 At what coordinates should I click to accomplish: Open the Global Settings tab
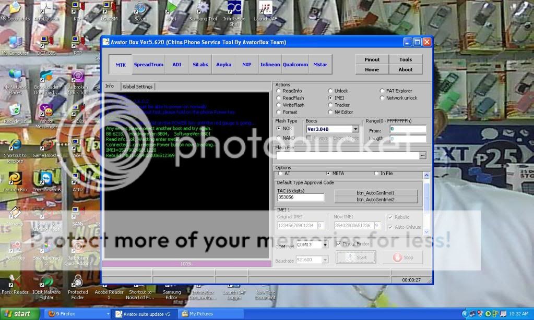[x=137, y=87]
